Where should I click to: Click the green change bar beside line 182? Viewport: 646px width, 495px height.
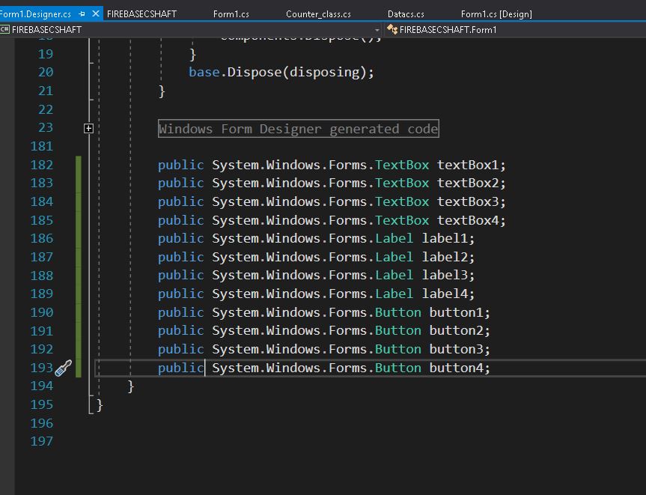(78, 164)
